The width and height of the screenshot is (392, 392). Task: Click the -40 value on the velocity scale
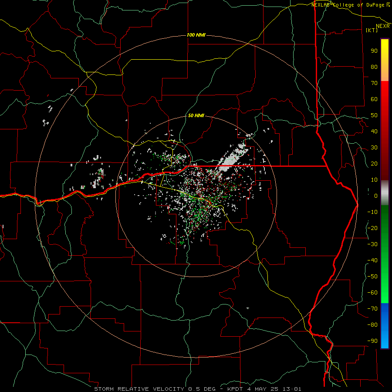[x=372, y=260]
